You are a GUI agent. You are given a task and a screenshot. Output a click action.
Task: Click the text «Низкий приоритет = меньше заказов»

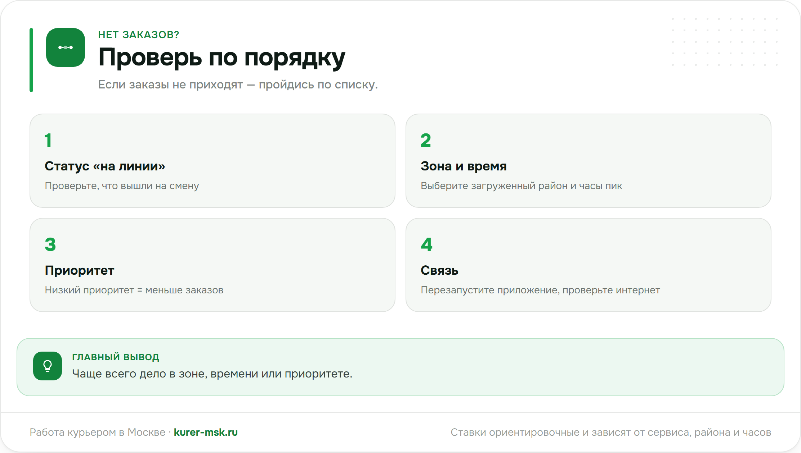click(134, 290)
